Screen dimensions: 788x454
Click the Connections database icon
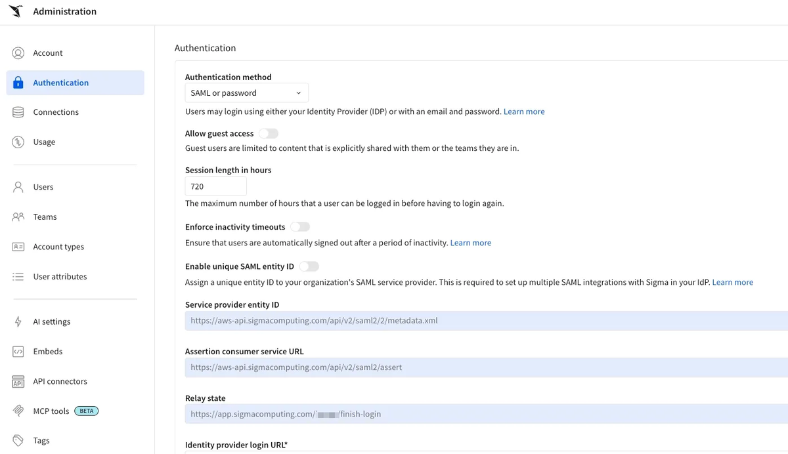pyautogui.click(x=18, y=112)
